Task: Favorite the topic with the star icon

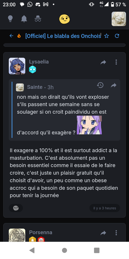Action: coord(107,36)
